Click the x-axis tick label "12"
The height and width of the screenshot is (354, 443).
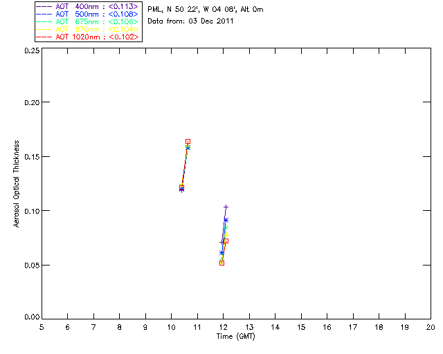coord(223,327)
